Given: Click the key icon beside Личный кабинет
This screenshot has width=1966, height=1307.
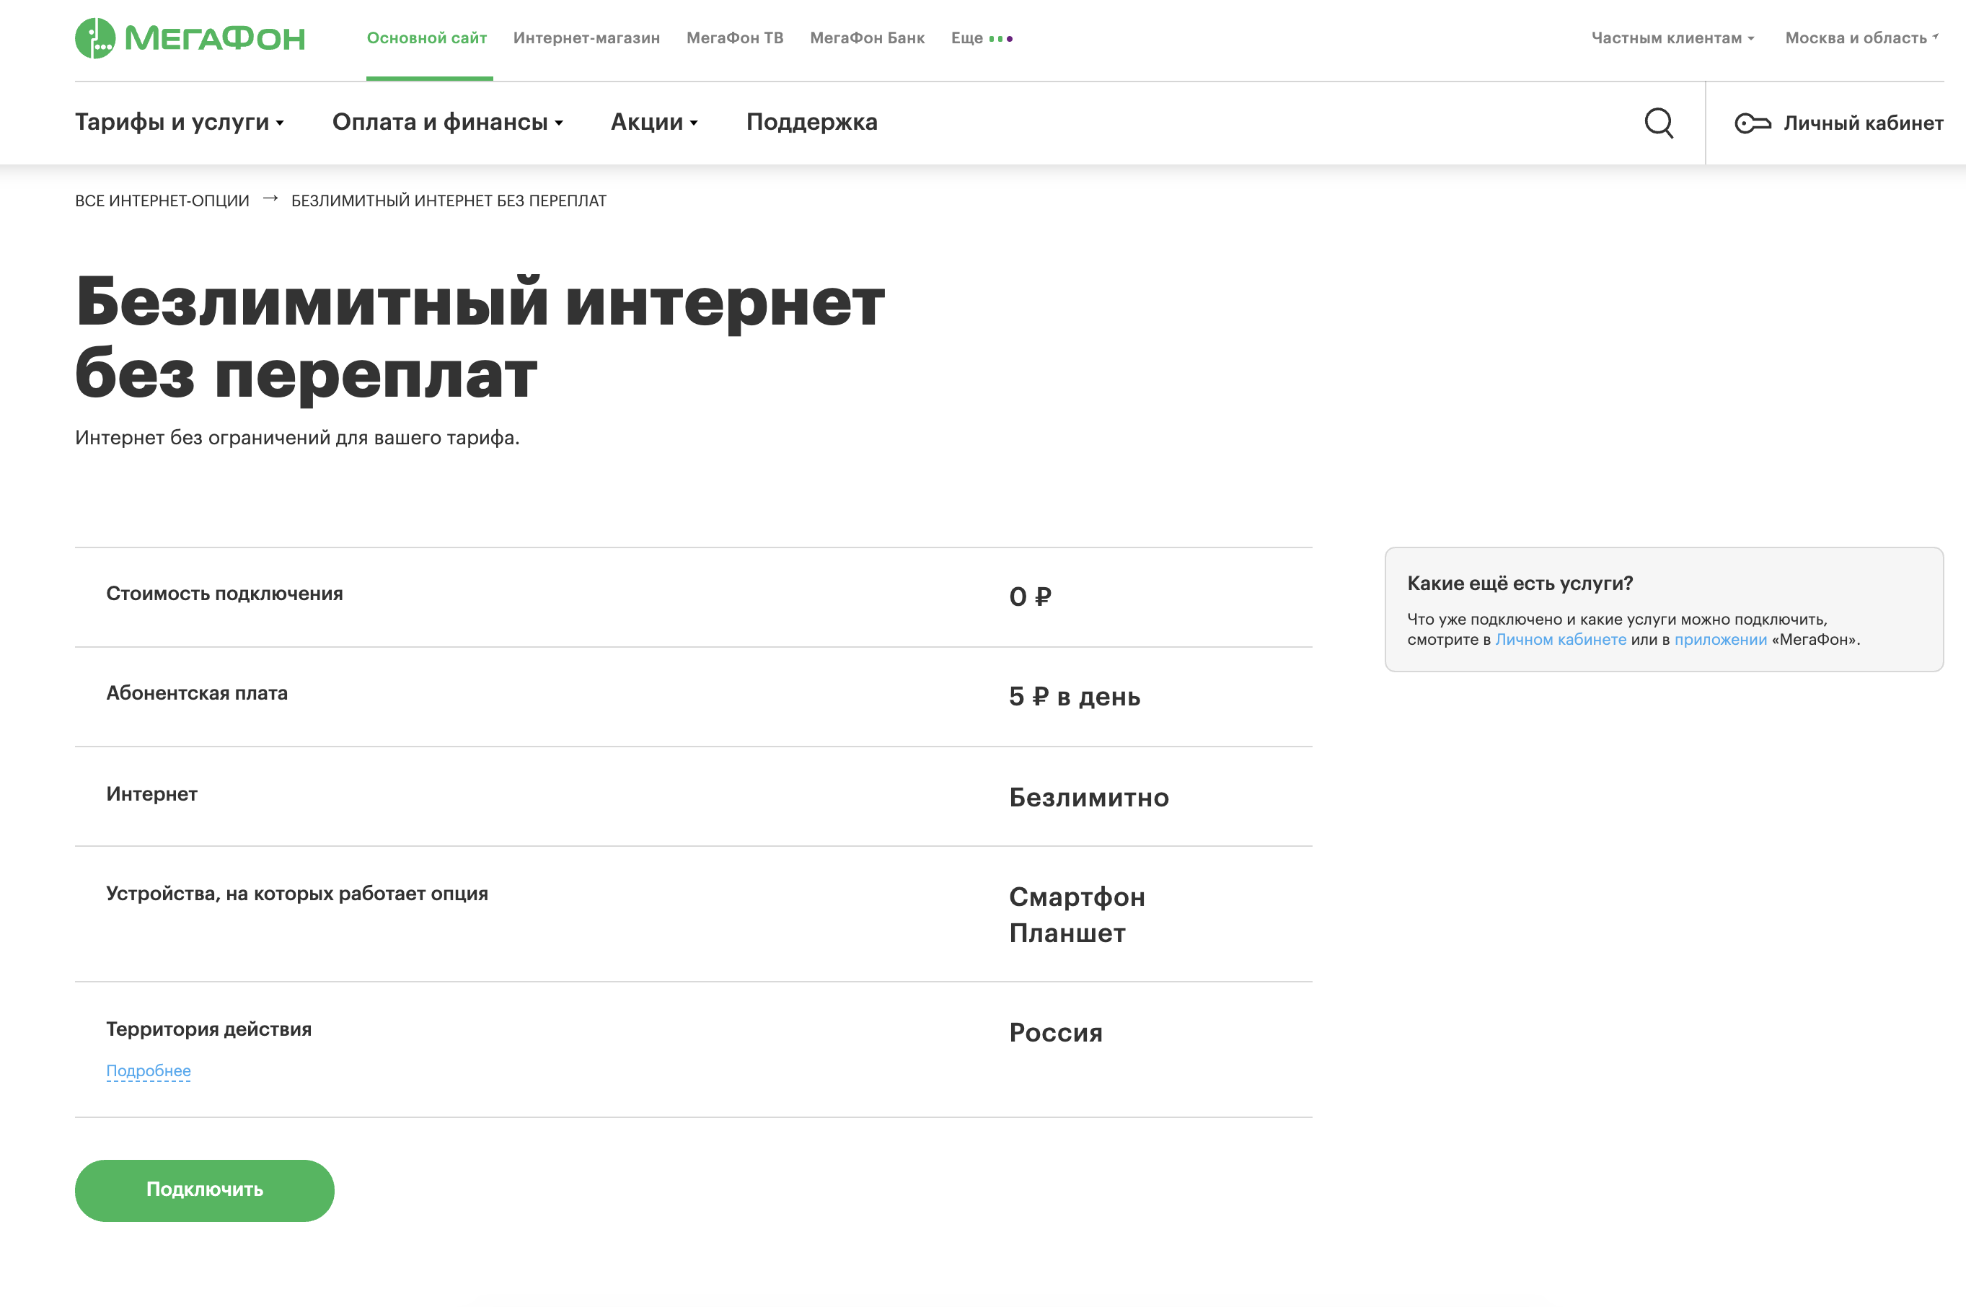Looking at the screenshot, I should tap(1753, 123).
